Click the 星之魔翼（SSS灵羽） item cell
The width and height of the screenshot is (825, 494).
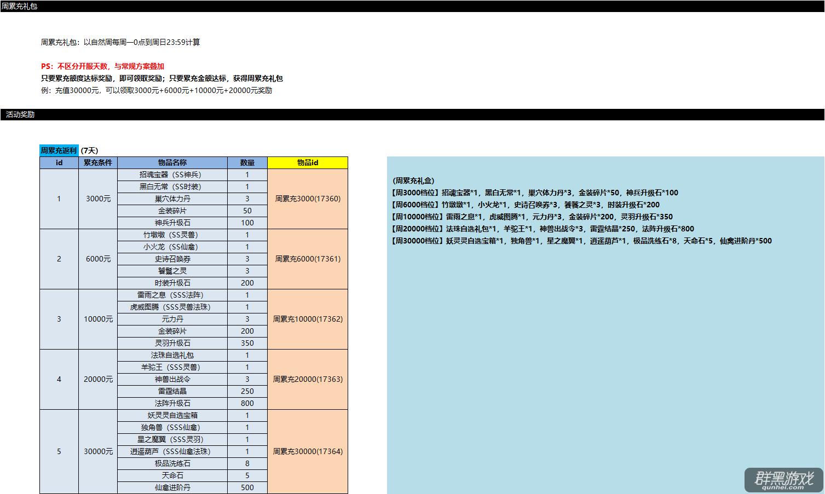click(x=172, y=439)
